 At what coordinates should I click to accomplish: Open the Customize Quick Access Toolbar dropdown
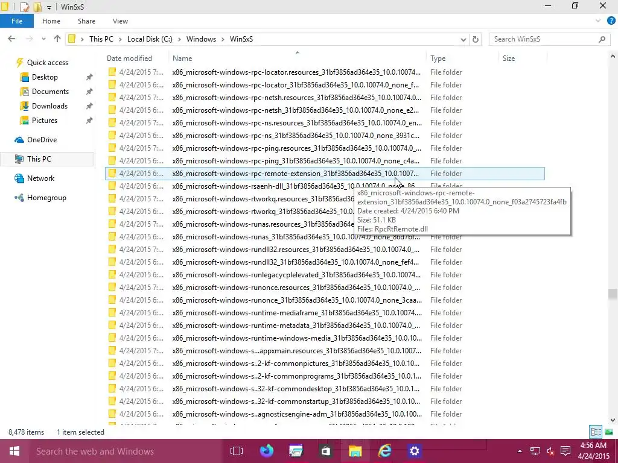[x=49, y=7]
